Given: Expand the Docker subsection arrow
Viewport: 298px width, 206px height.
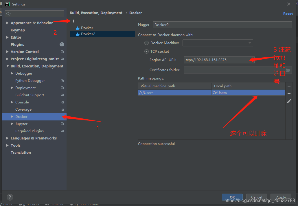Looking at the screenshot, I should click(12, 116).
